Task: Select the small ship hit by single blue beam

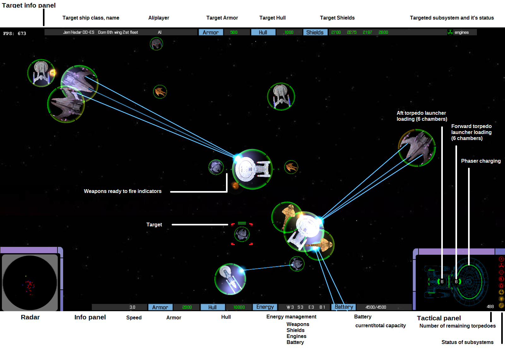Action: click(297, 264)
